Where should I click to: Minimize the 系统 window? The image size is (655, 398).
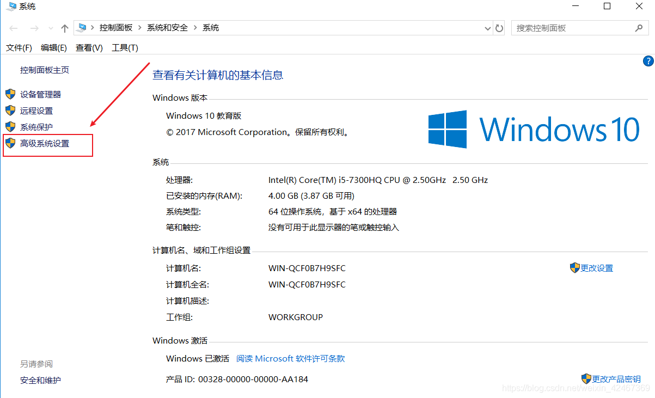click(575, 7)
